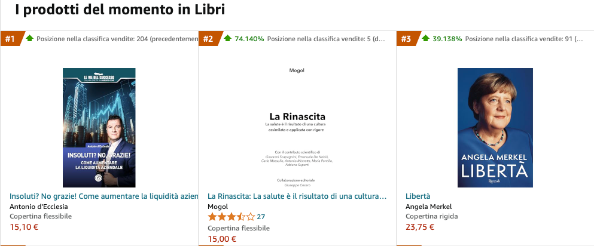Open title link La Rinascita
Viewport: 594px width, 246px height.
[297, 196]
